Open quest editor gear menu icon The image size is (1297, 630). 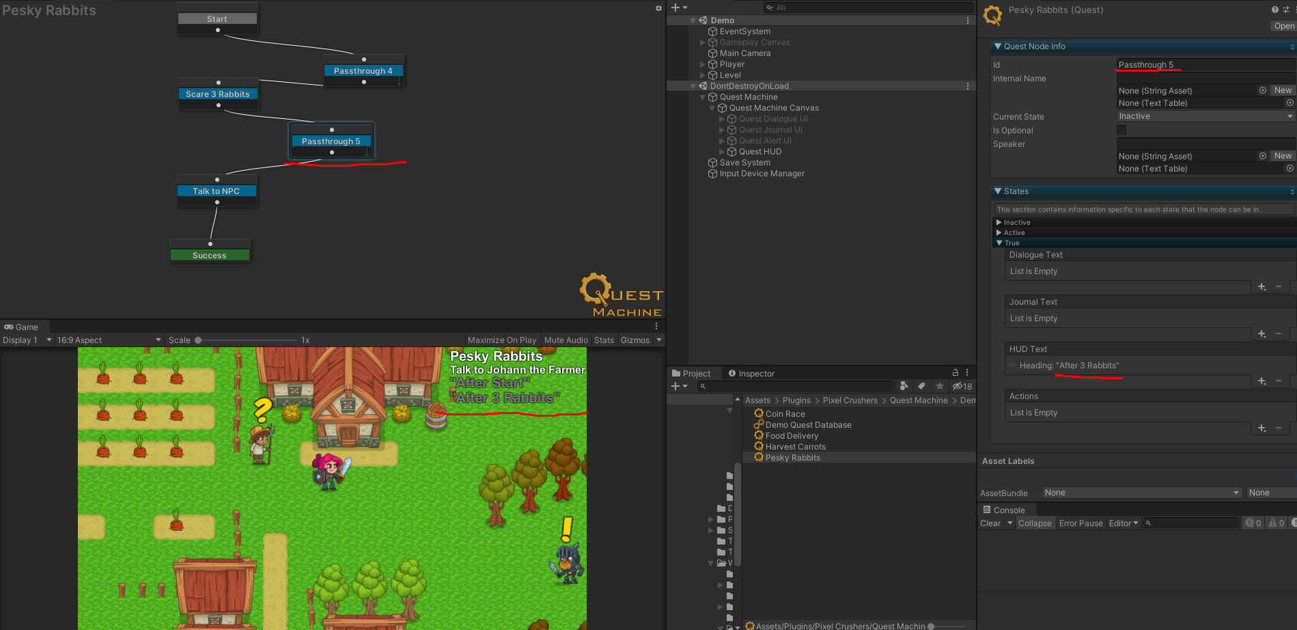658,8
